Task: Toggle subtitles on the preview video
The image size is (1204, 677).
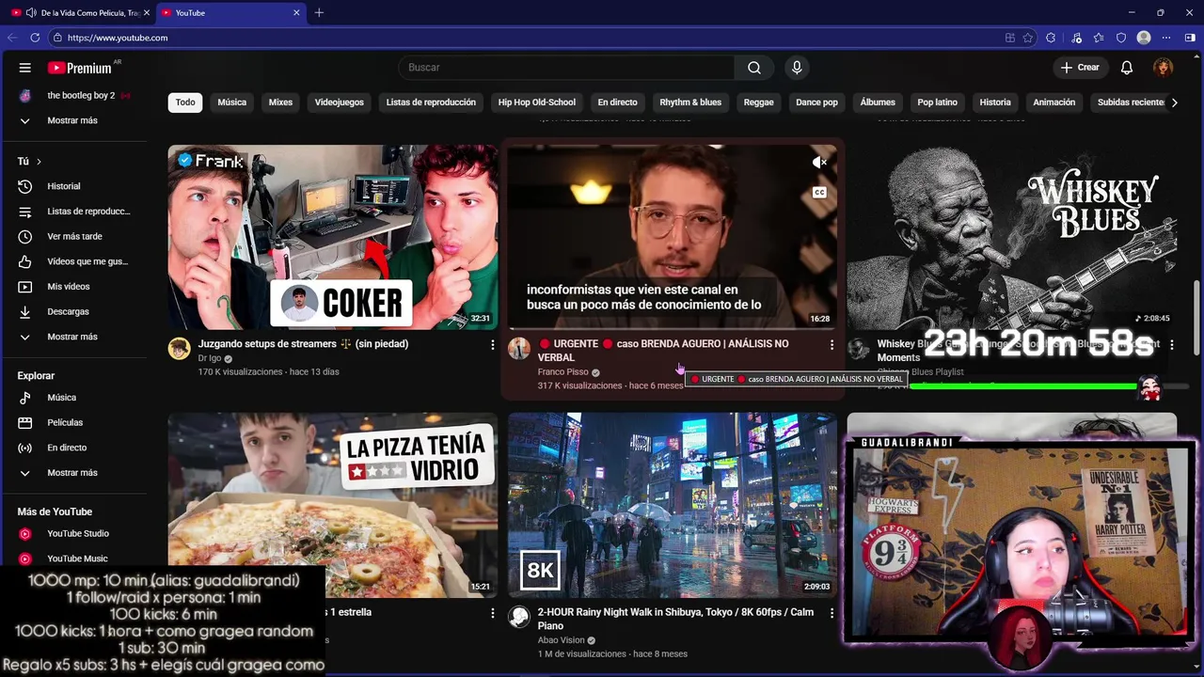Action: [x=819, y=193]
